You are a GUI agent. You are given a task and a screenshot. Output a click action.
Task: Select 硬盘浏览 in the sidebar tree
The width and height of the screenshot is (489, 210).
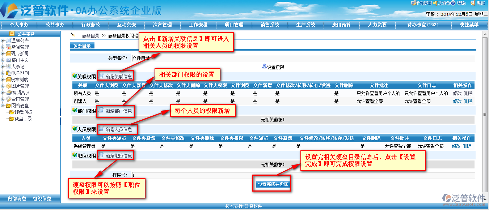coord(23,112)
